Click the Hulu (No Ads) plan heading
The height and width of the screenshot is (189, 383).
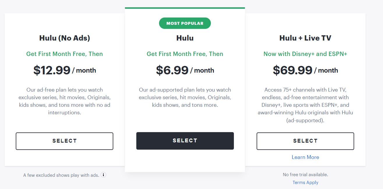click(64, 38)
